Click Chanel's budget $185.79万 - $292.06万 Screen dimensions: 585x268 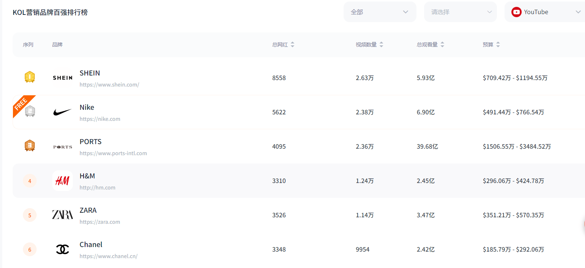[x=513, y=249]
